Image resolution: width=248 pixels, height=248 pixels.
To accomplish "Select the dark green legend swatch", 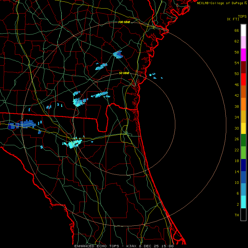I will coord(243,140).
